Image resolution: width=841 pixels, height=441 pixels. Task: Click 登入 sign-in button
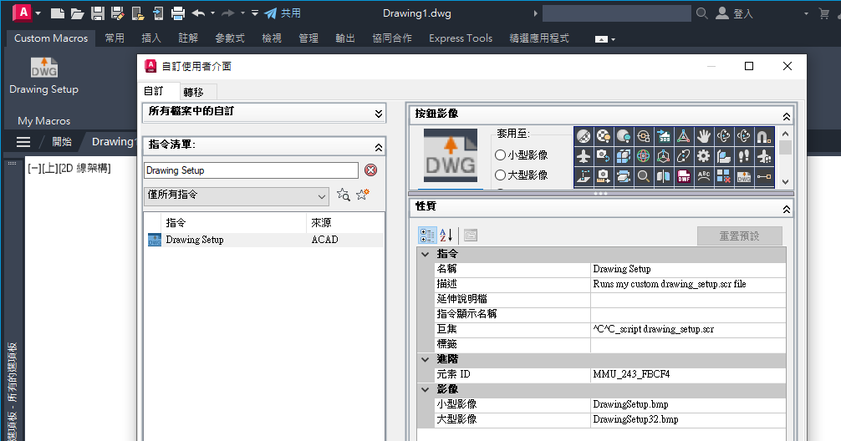736,13
